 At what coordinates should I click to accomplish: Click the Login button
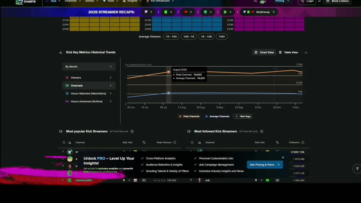307,1
